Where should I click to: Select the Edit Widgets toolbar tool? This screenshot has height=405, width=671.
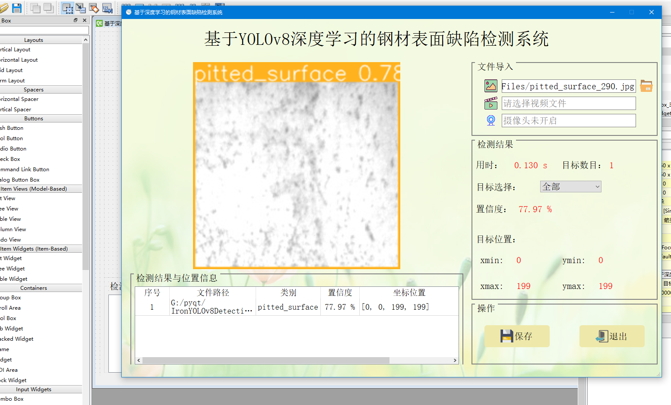click(x=67, y=8)
